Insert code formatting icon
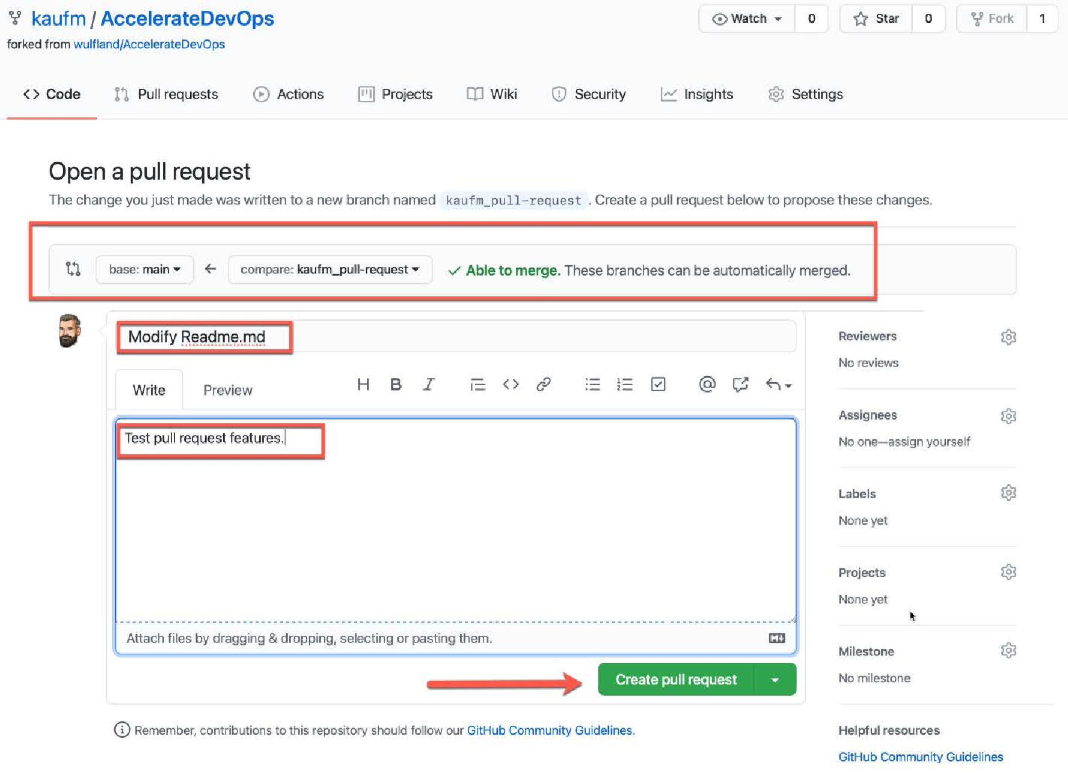1068x774 pixels. 511,385
